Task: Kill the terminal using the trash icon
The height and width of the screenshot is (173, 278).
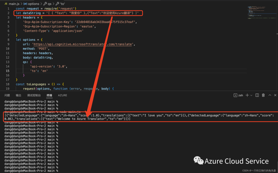Action: tap(263, 95)
